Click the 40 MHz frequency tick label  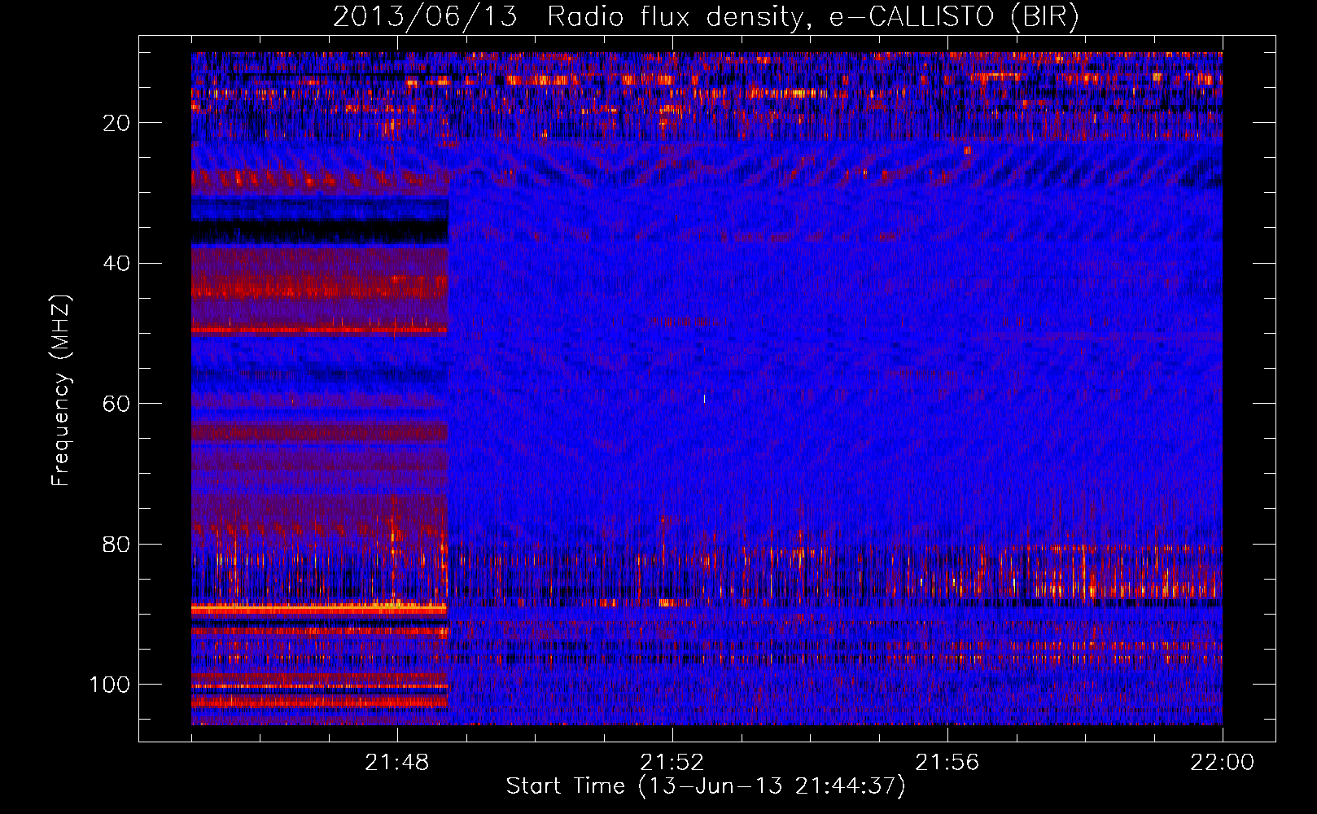(x=116, y=264)
